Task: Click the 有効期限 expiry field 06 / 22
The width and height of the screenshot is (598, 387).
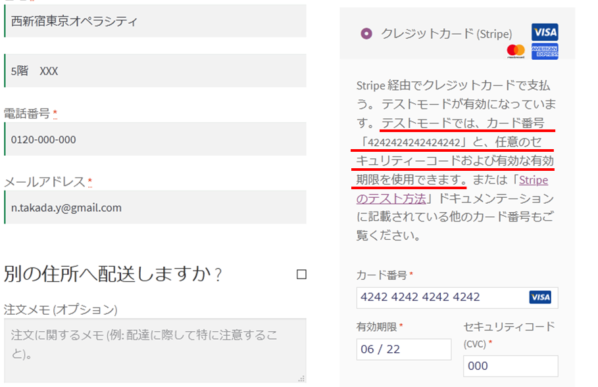Action: pos(404,350)
